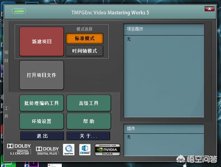Click 无 entry in 插件 list

129,137
